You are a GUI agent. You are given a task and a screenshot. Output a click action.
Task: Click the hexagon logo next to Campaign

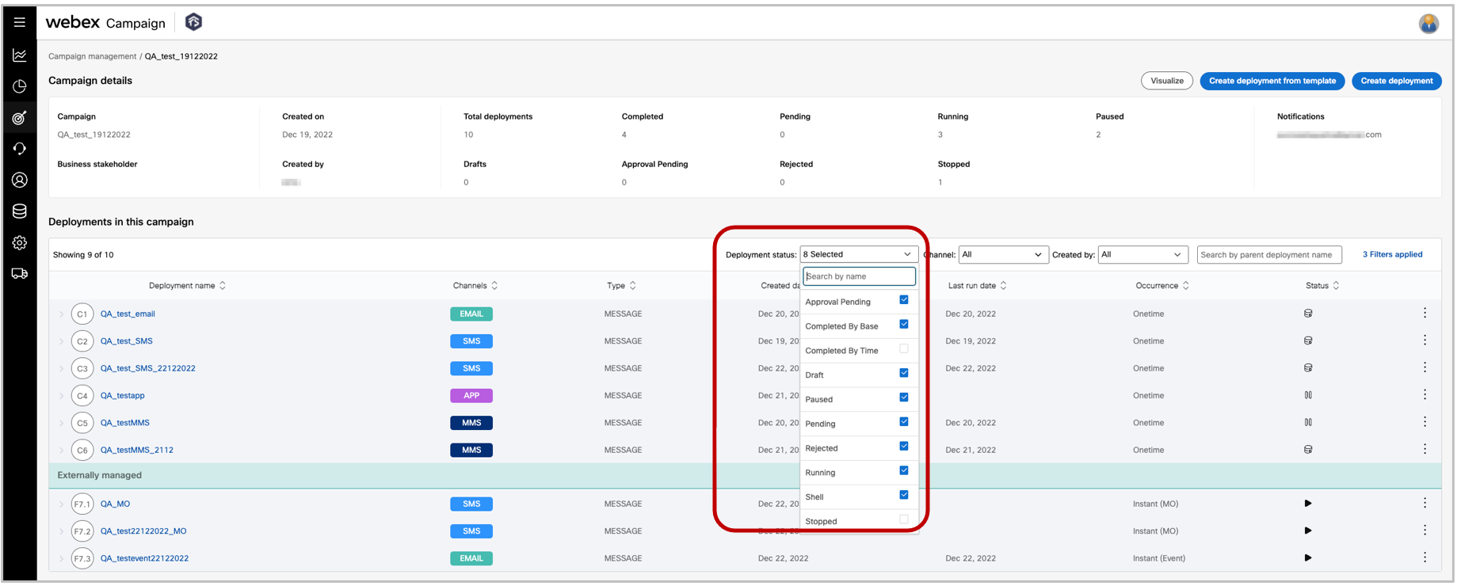[193, 22]
